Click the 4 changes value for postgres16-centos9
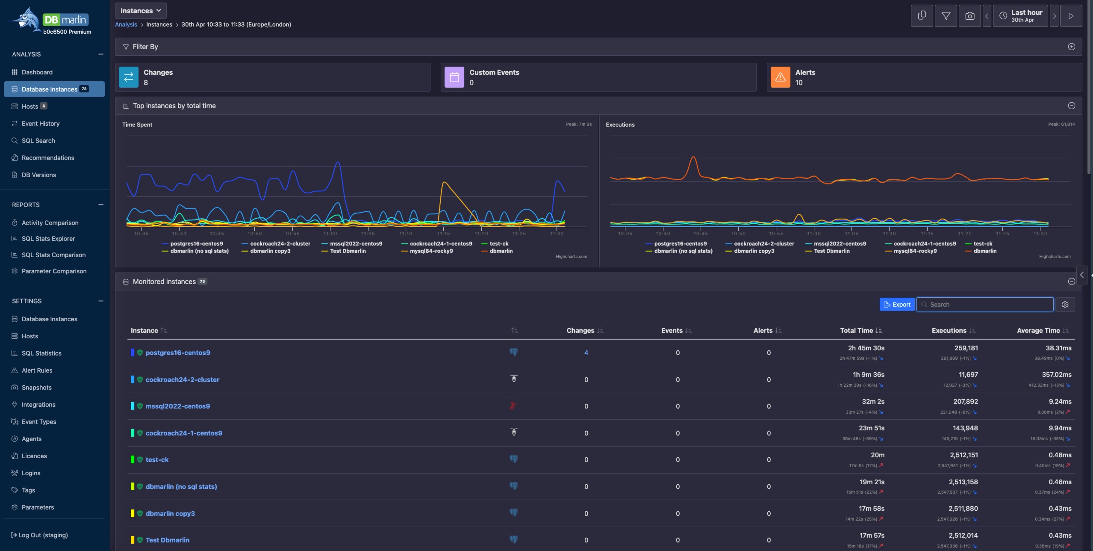 point(586,353)
